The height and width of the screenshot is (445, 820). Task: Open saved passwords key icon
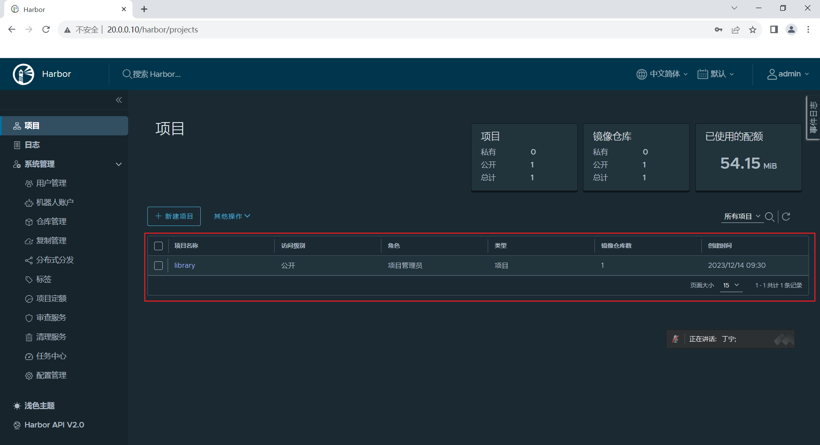tap(718, 29)
